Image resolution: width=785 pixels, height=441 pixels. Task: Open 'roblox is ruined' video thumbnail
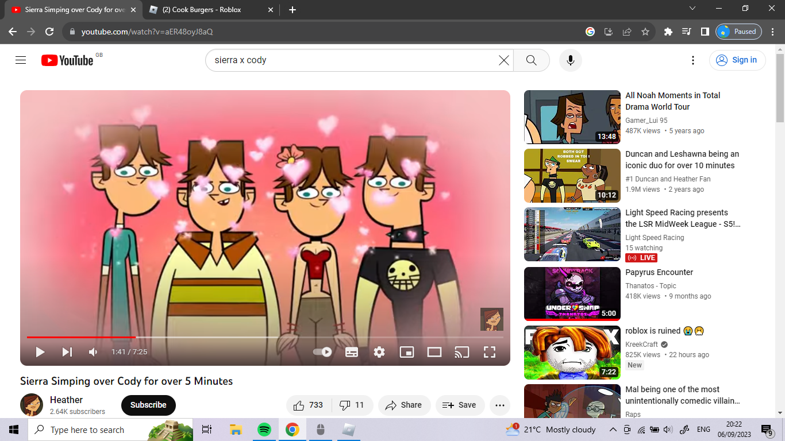[x=572, y=353]
